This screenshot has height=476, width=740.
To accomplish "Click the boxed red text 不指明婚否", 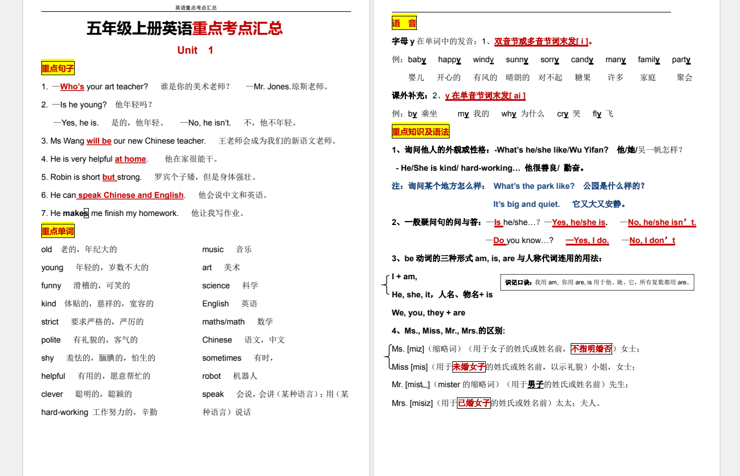I will tap(591, 349).
